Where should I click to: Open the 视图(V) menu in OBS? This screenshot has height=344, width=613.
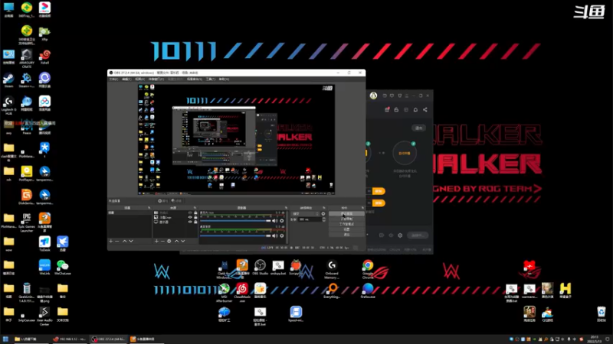point(139,80)
